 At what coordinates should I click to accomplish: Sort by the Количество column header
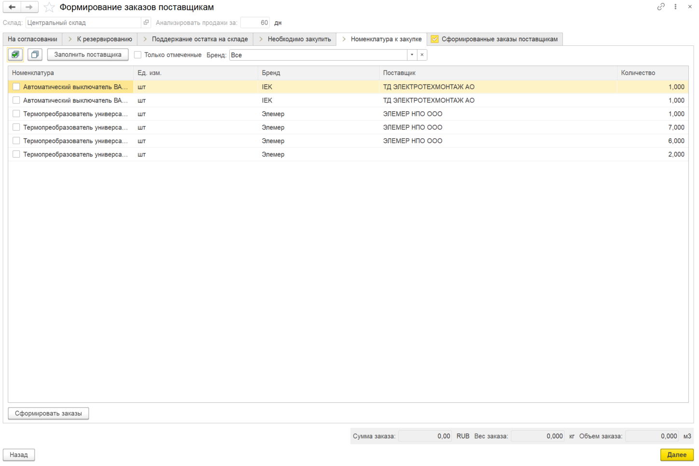(x=653, y=73)
